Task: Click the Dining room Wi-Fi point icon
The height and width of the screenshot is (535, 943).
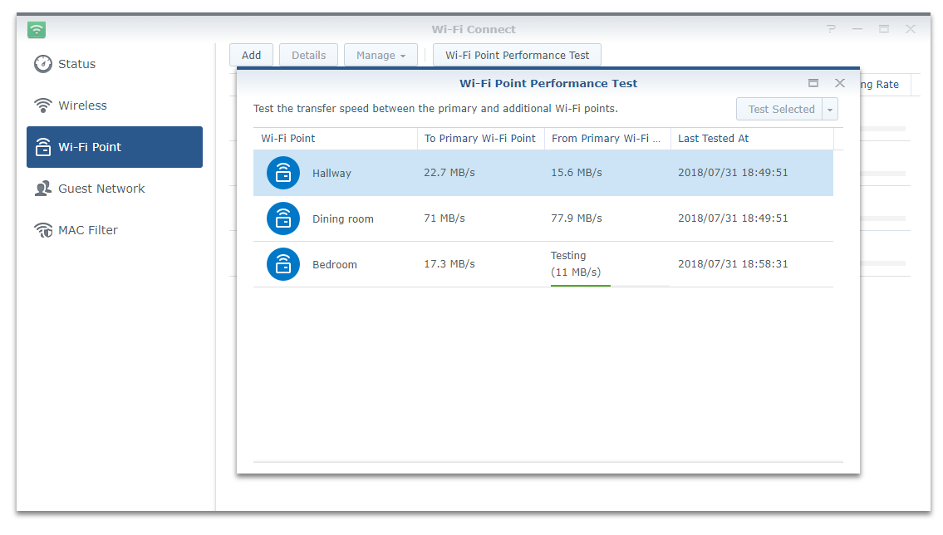Action: point(282,218)
